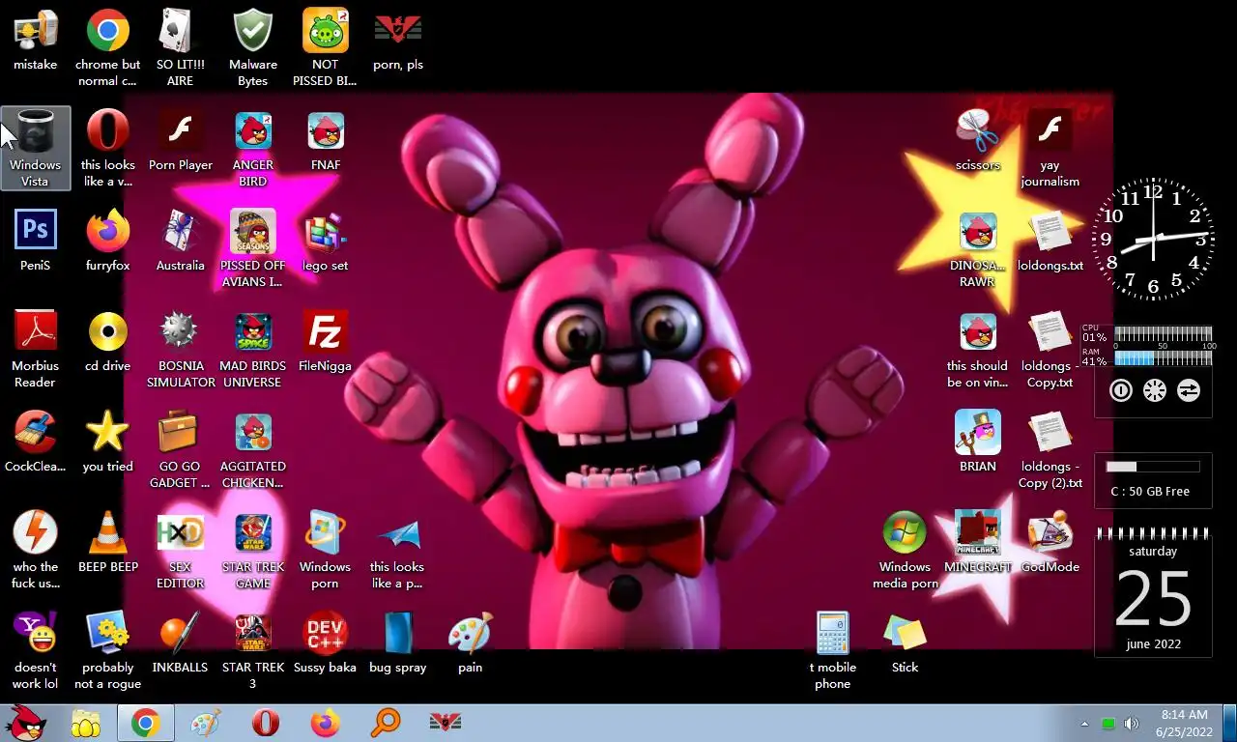Image resolution: width=1237 pixels, height=742 pixels.
Task: Open the taskbar clock showing 8:14 AM
Action: tap(1184, 723)
